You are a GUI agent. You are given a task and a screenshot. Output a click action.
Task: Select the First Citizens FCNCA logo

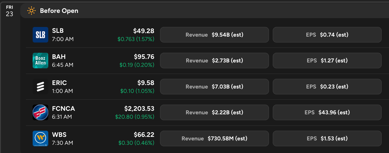[40, 113]
